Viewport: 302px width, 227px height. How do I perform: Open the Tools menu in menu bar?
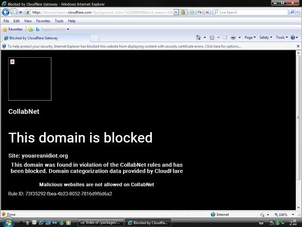(x=59, y=21)
